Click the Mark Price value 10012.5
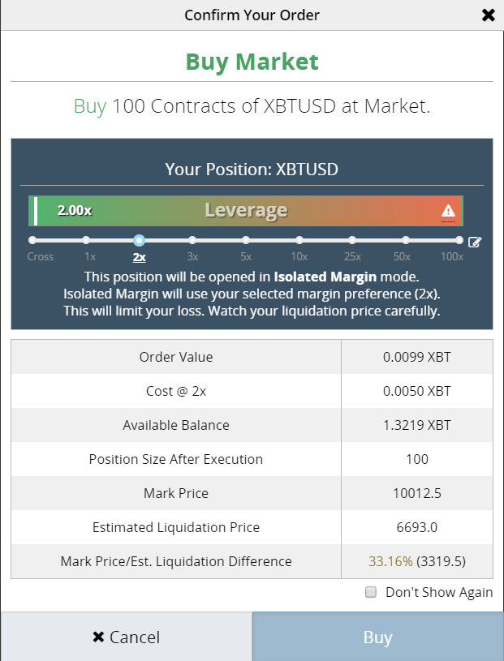This screenshot has width=504, height=661. (417, 493)
